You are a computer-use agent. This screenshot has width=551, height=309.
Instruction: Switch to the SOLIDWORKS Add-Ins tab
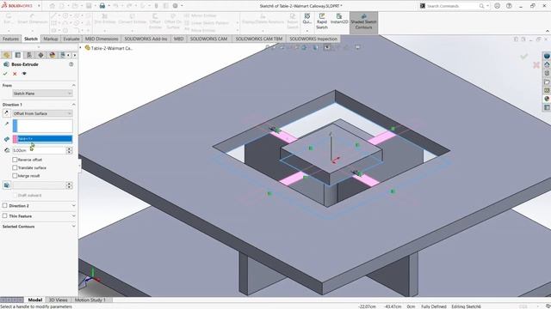(145, 39)
